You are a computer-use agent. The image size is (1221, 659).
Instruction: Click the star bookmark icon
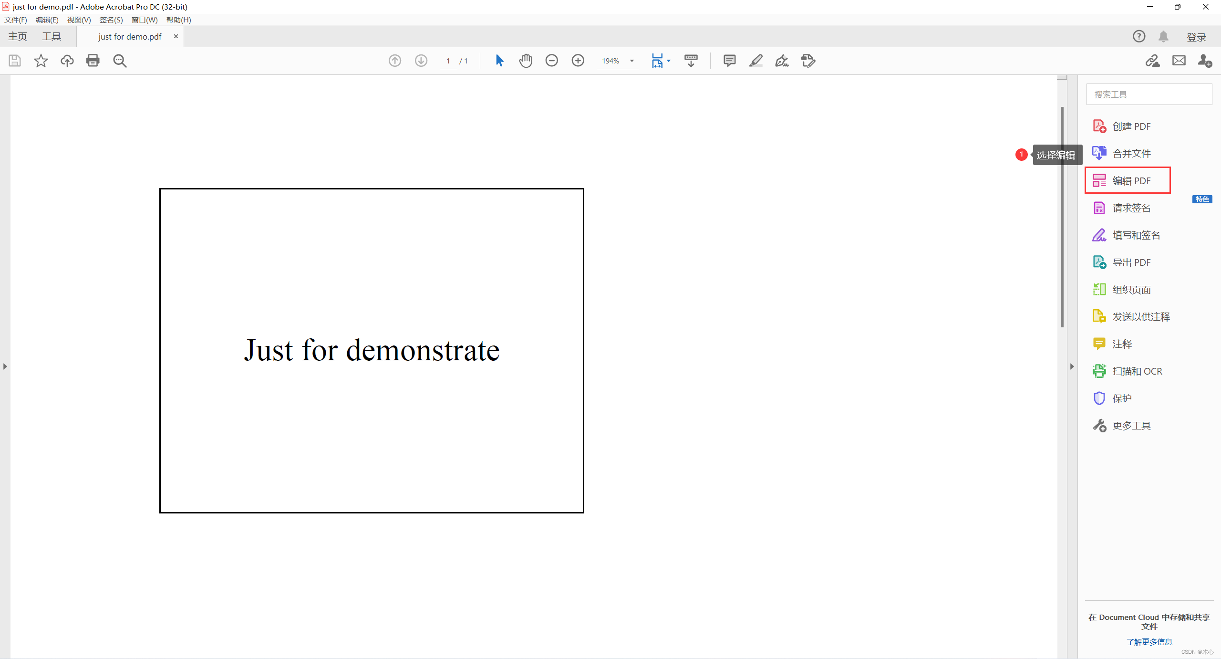pyautogui.click(x=41, y=61)
